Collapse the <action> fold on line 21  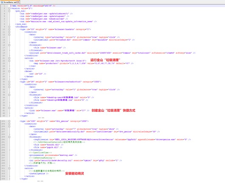point(9,58)
